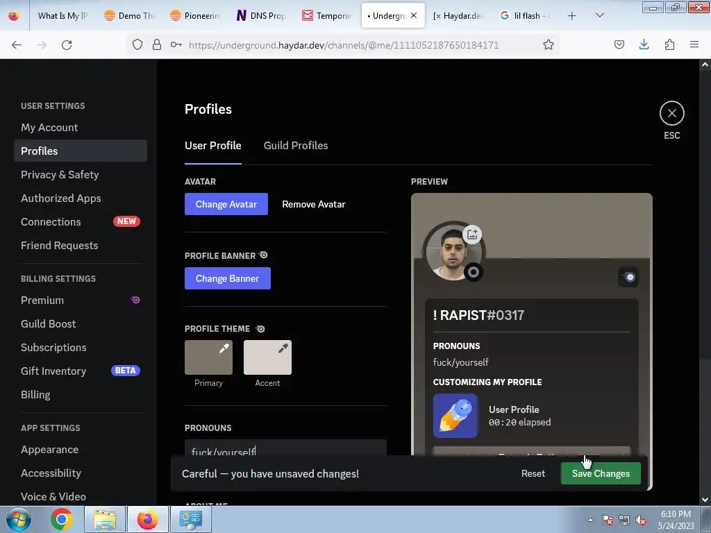
Task: Show hidden system tray icons
Action: point(590,520)
